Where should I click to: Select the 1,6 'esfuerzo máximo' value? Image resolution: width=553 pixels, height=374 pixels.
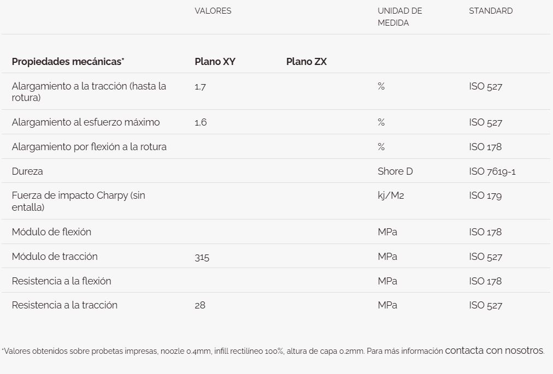(x=201, y=122)
